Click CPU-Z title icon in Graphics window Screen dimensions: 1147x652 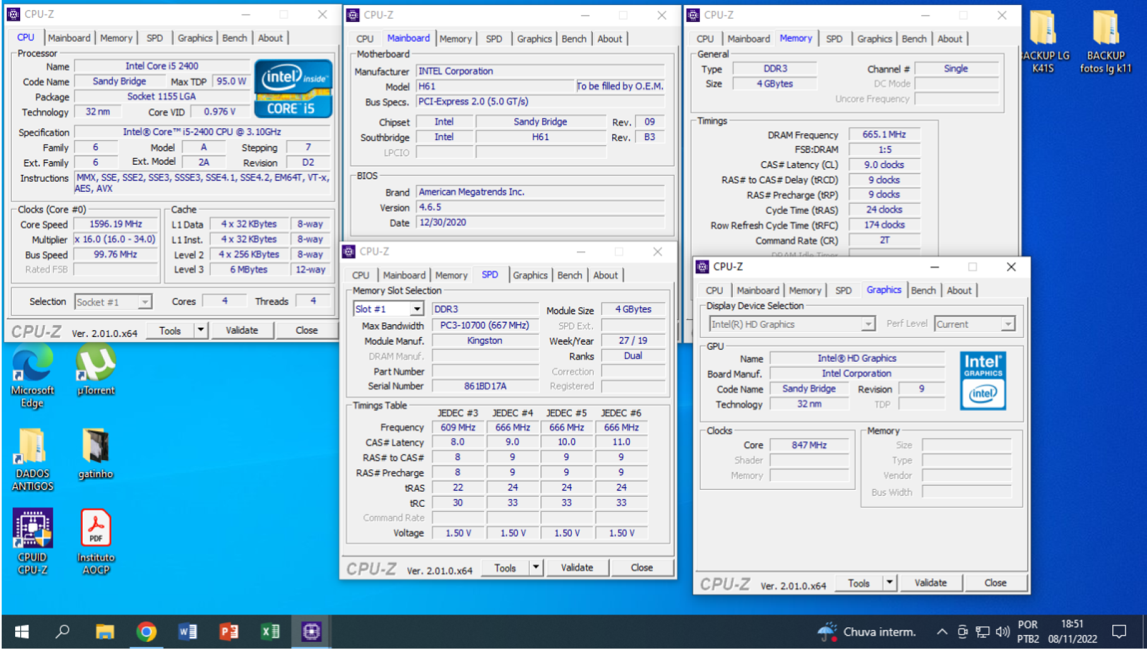[702, 267]
